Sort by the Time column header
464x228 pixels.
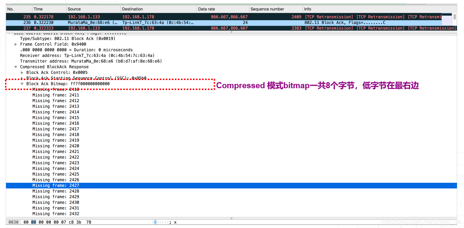(x=48, y=9)
